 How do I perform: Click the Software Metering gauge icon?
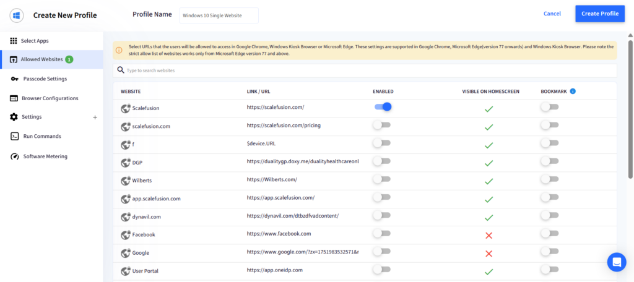pyautogui.click(x=15, y=156)
